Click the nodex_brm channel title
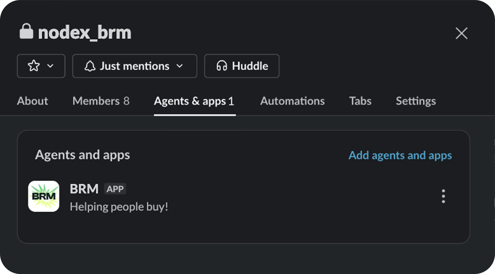Viewport: 495px width, 274px height. point(85,32)
